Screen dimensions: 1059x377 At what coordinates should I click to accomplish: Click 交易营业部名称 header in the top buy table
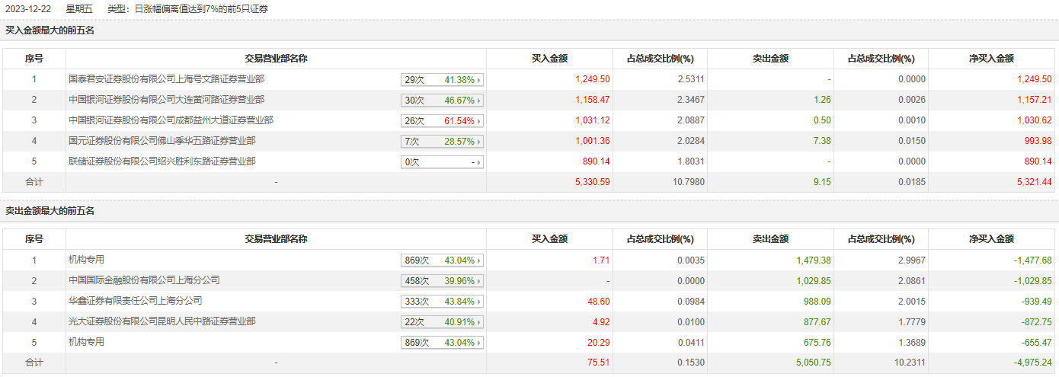click(276, 59)
